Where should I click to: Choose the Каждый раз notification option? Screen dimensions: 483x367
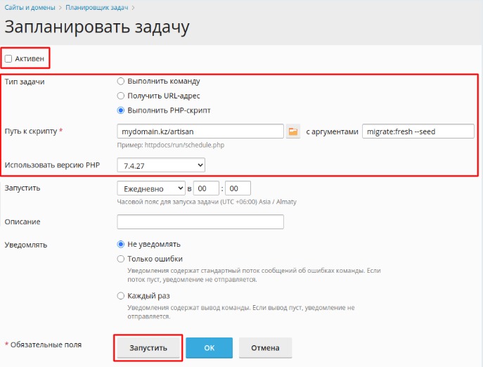121,296
